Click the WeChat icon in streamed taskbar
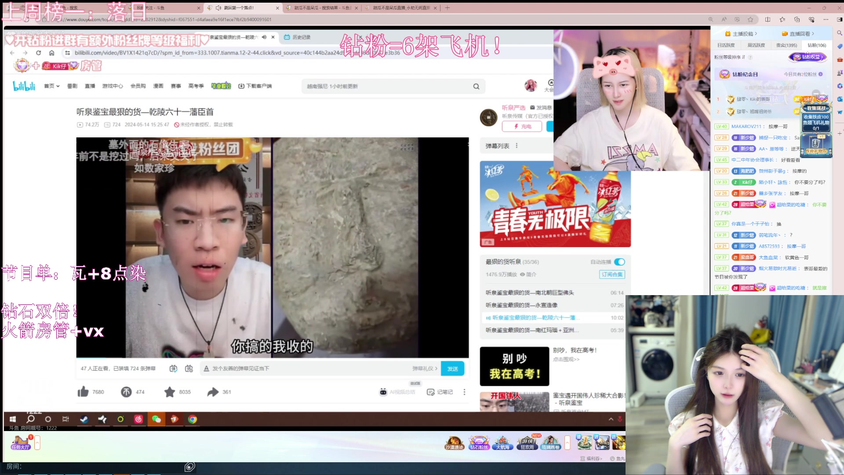 (156, 419)
